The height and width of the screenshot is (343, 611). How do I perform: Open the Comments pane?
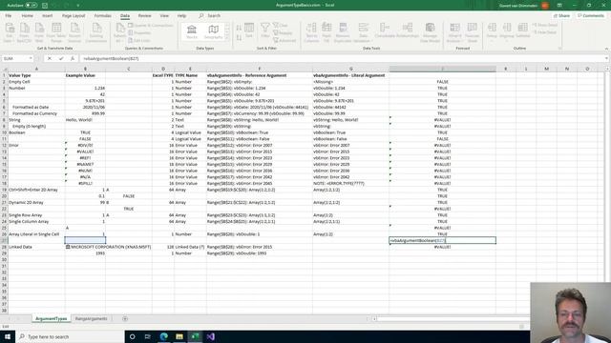pyautogui.click(x=591, y=15)
